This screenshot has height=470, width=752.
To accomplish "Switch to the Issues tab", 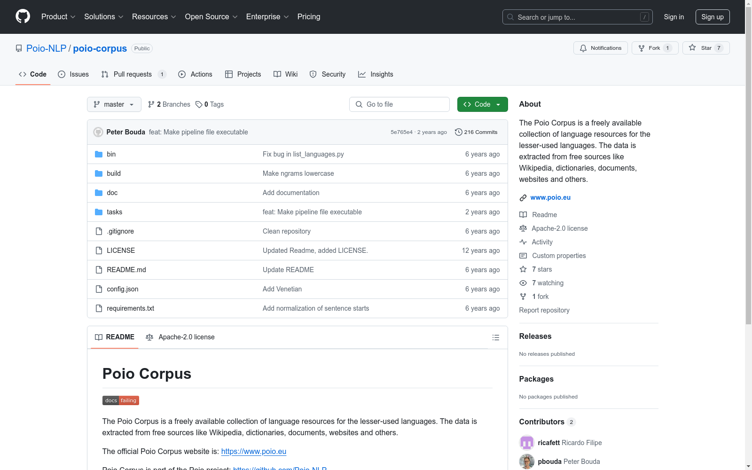I will [73, 74].
